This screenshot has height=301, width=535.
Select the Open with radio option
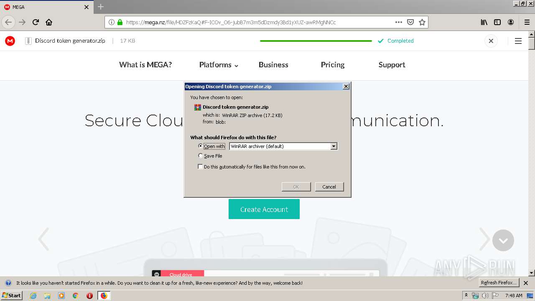click(x=200, y=146)
